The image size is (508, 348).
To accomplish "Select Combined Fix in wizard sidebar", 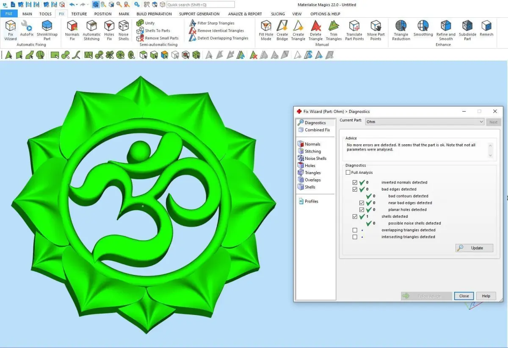I will pyautogui.click(x=314, y=130).
